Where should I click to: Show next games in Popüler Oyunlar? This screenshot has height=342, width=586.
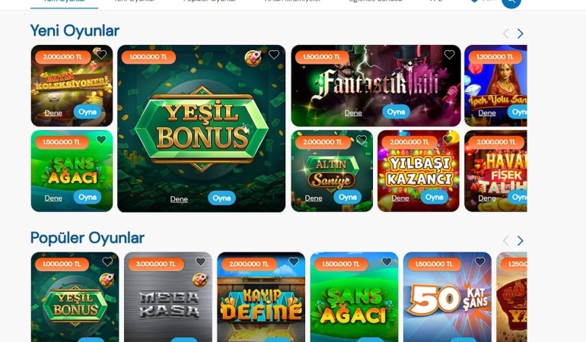click(521, 241)
